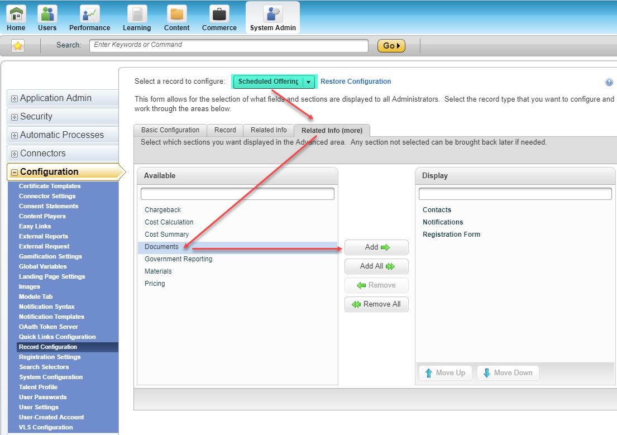Click the Move Down button
The height and width of the screenshot is (435, 617).
(508, 373)
